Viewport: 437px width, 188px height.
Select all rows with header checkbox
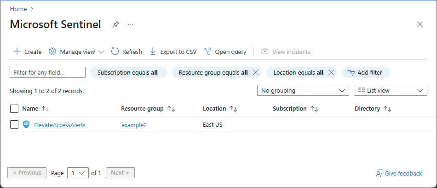pos(14,109)
